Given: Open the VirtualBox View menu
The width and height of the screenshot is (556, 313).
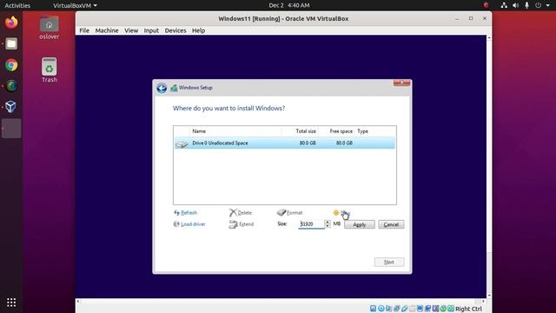Looking at the screenshot, I should [131, 30].
